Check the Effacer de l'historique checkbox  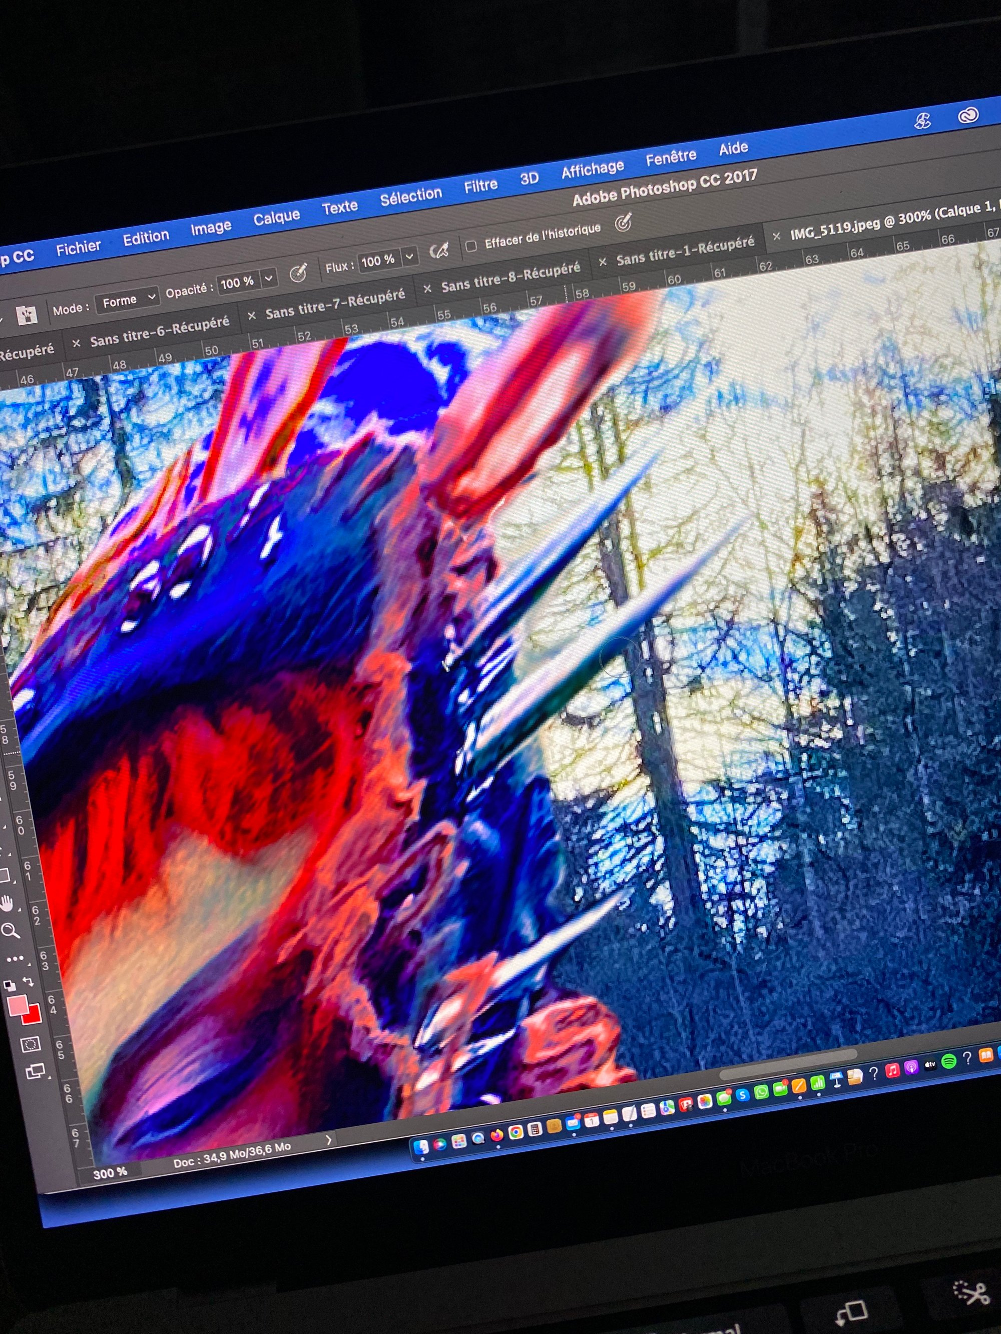click(x=471, y=246)
